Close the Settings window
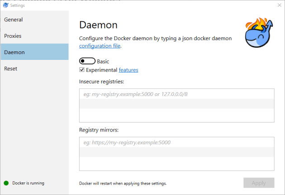This screenshot has height=195, width=285. coord(279,5)
